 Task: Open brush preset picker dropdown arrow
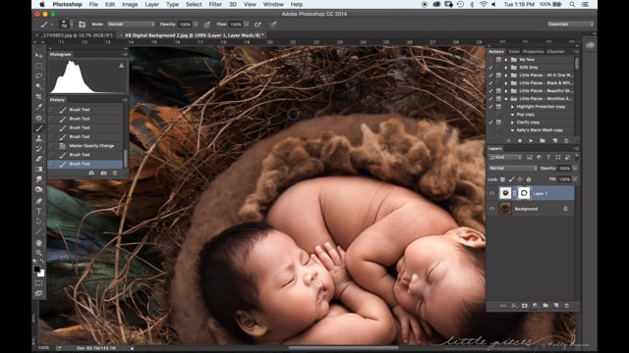pos(72,25)
